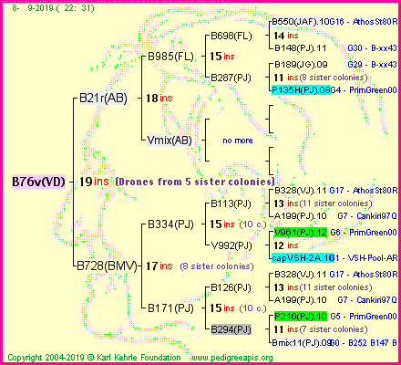Click 'G7 - Cankiri97Q' beside B113's A199
Image resolution: width=401 pixels, height=365 pixels.
point(367,216)
